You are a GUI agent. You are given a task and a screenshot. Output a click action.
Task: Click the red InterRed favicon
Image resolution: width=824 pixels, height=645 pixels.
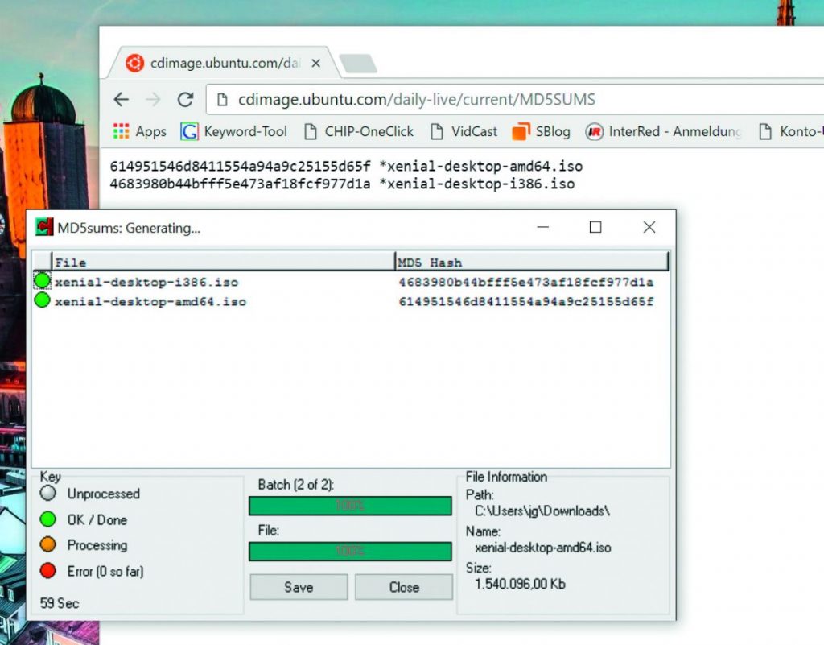click(595, 131)
